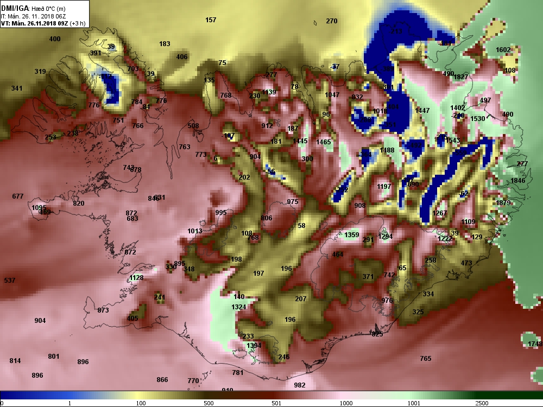The image size is (543, 407).
Task: Click the map value '975'
Action: pos(292,202)
